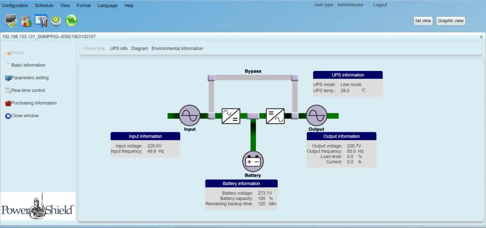This screenshot has width=486, height=228.
Task: Click the red toolbox icon beside Purchasing information
Action: tap(8, 103)
